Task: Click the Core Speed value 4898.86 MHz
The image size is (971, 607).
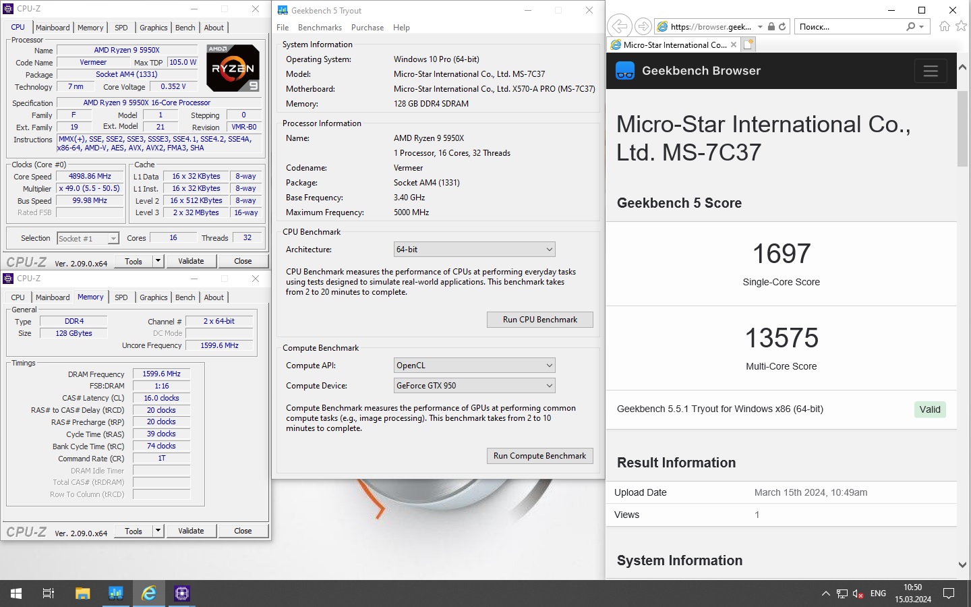Action: pyautogui.click(x=90, y=177)
